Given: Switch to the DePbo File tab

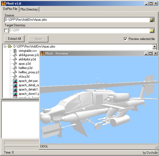Looking at the screenshot, I should (x=10, y=9).
